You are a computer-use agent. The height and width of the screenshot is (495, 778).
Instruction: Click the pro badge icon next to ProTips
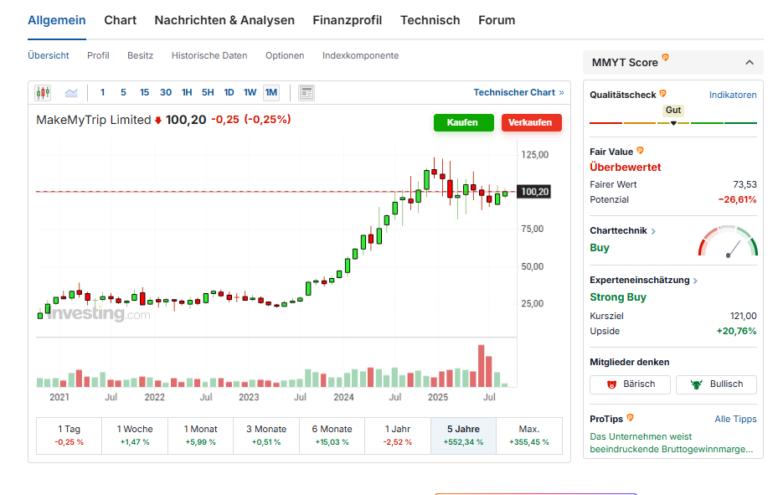pos(630,417)
